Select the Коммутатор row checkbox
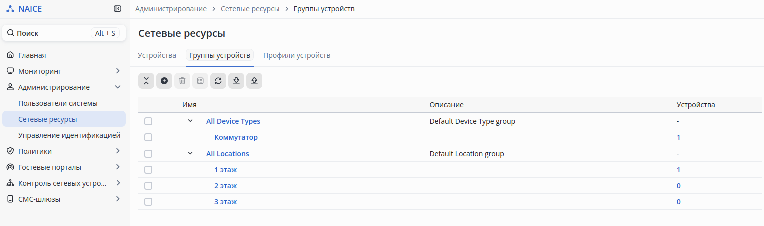 [148, 137]
